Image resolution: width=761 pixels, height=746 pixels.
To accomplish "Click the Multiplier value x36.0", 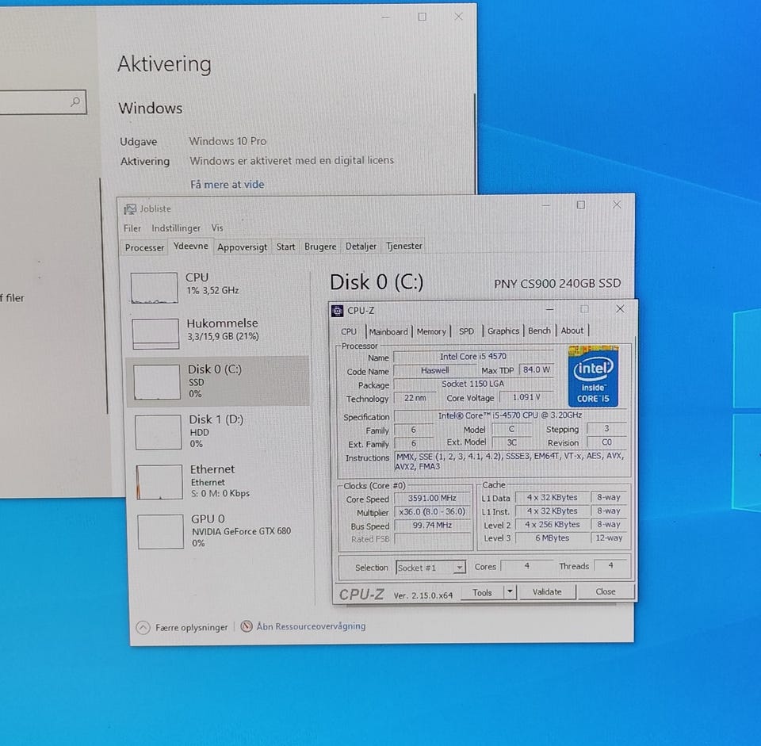I will [x=432, y=512].
